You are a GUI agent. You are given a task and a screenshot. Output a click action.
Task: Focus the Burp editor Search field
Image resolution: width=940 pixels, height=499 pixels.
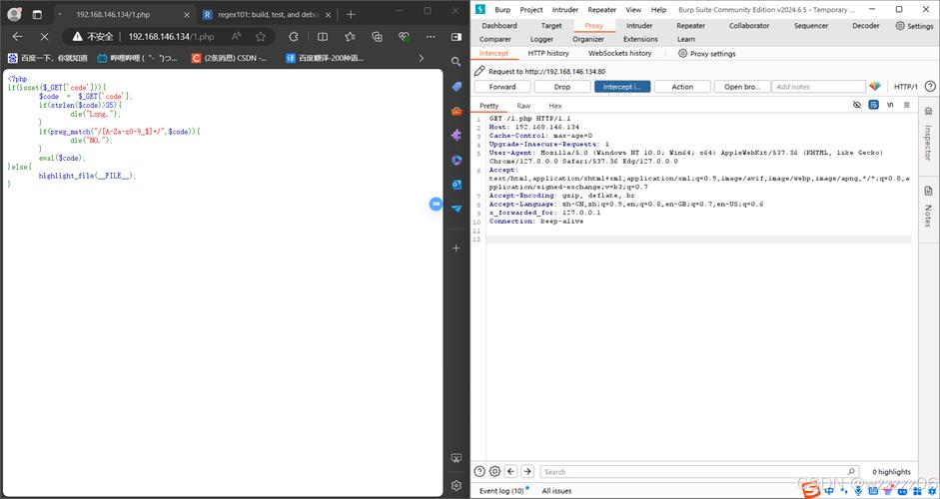[x=699, y=472]
